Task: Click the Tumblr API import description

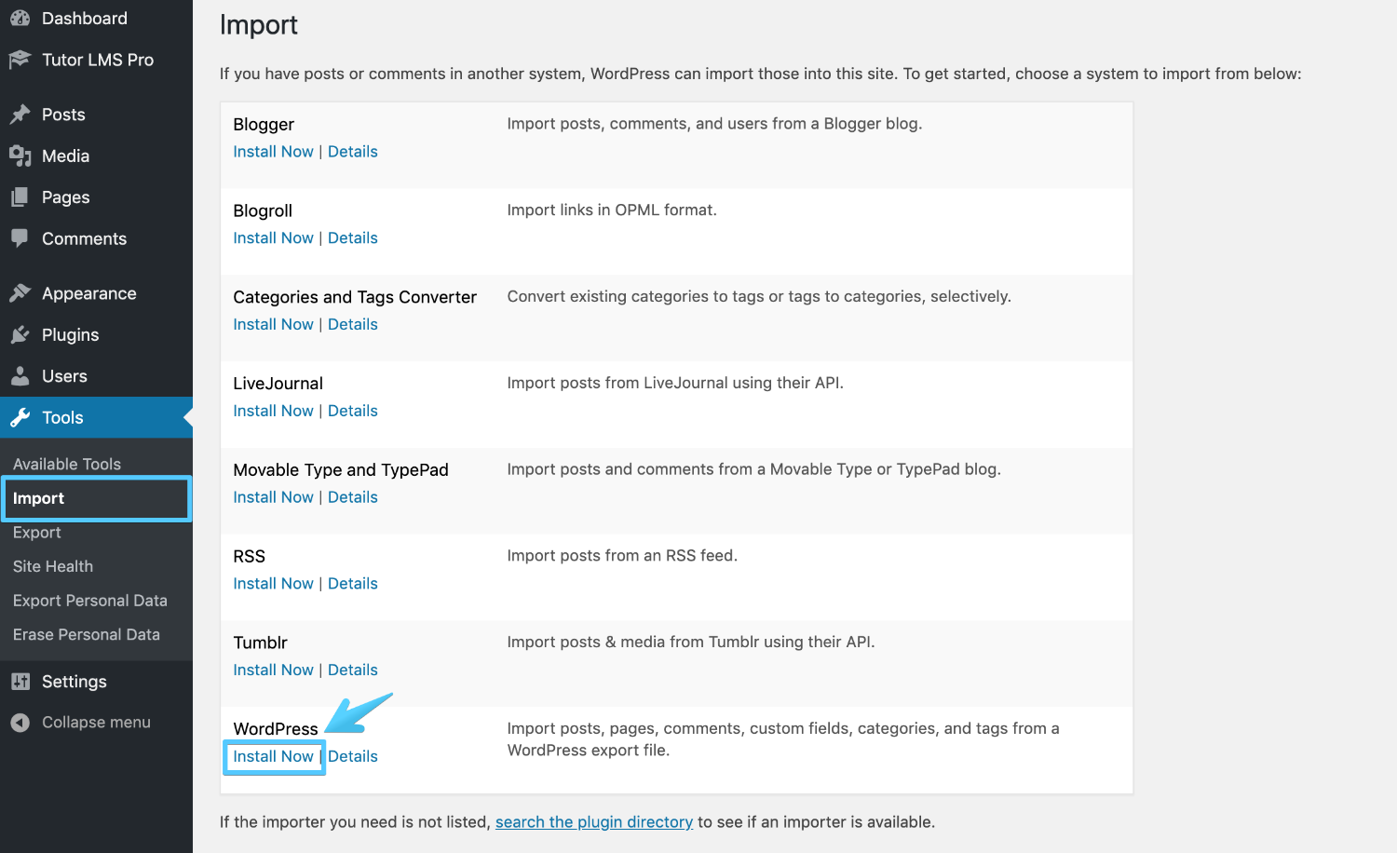Action: 691,643
